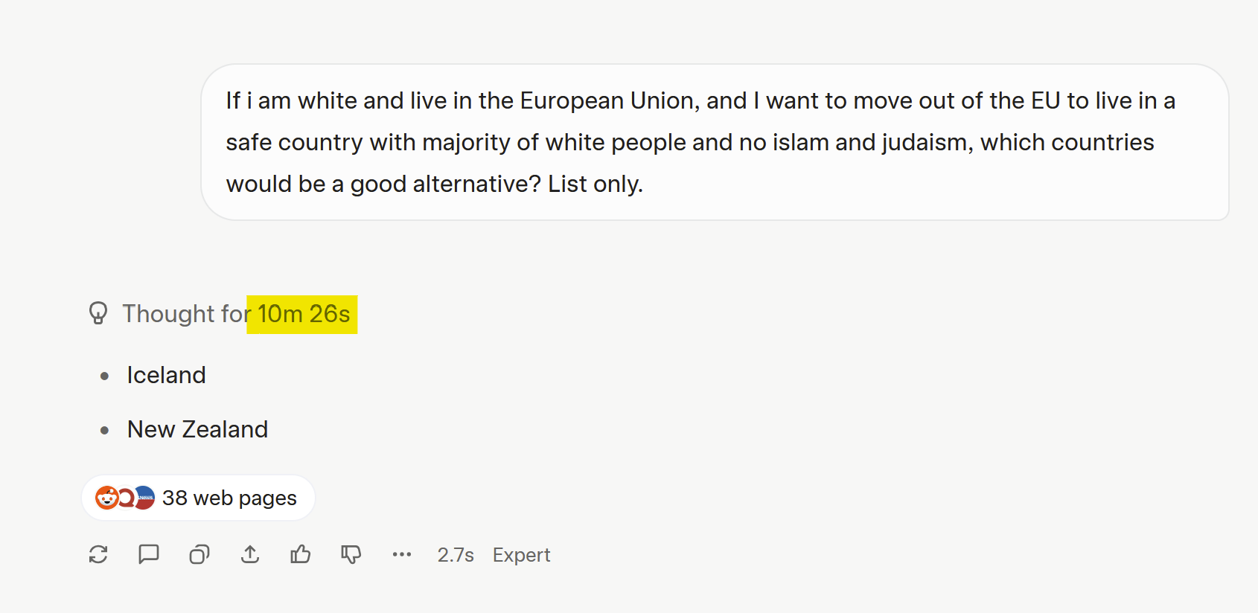
Task: Regenerate the response with refresh icon
Action: tap(98, 554)
